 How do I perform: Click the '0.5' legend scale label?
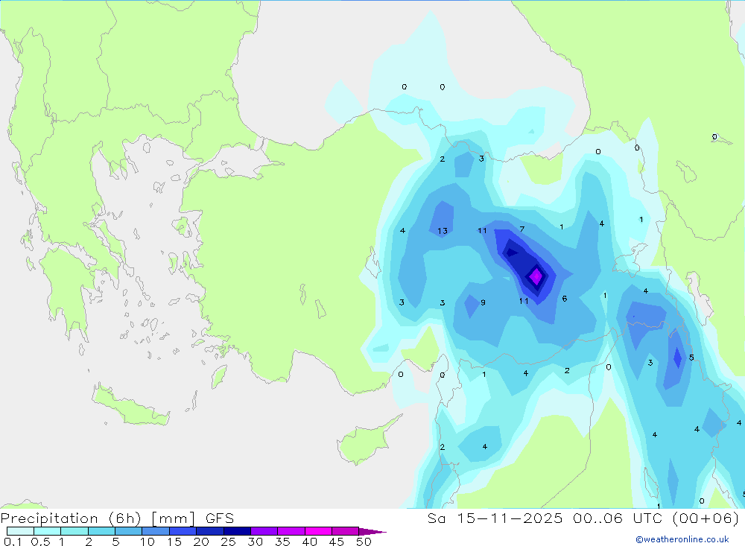[x=40, y=542]
